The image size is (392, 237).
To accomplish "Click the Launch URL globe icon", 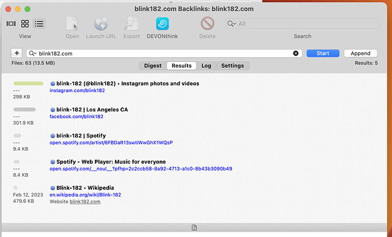I will [x=101, y=23].
